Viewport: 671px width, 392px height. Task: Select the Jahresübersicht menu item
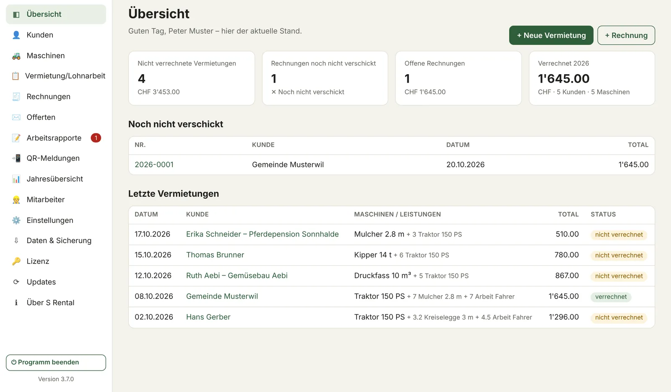pos(56,179)
